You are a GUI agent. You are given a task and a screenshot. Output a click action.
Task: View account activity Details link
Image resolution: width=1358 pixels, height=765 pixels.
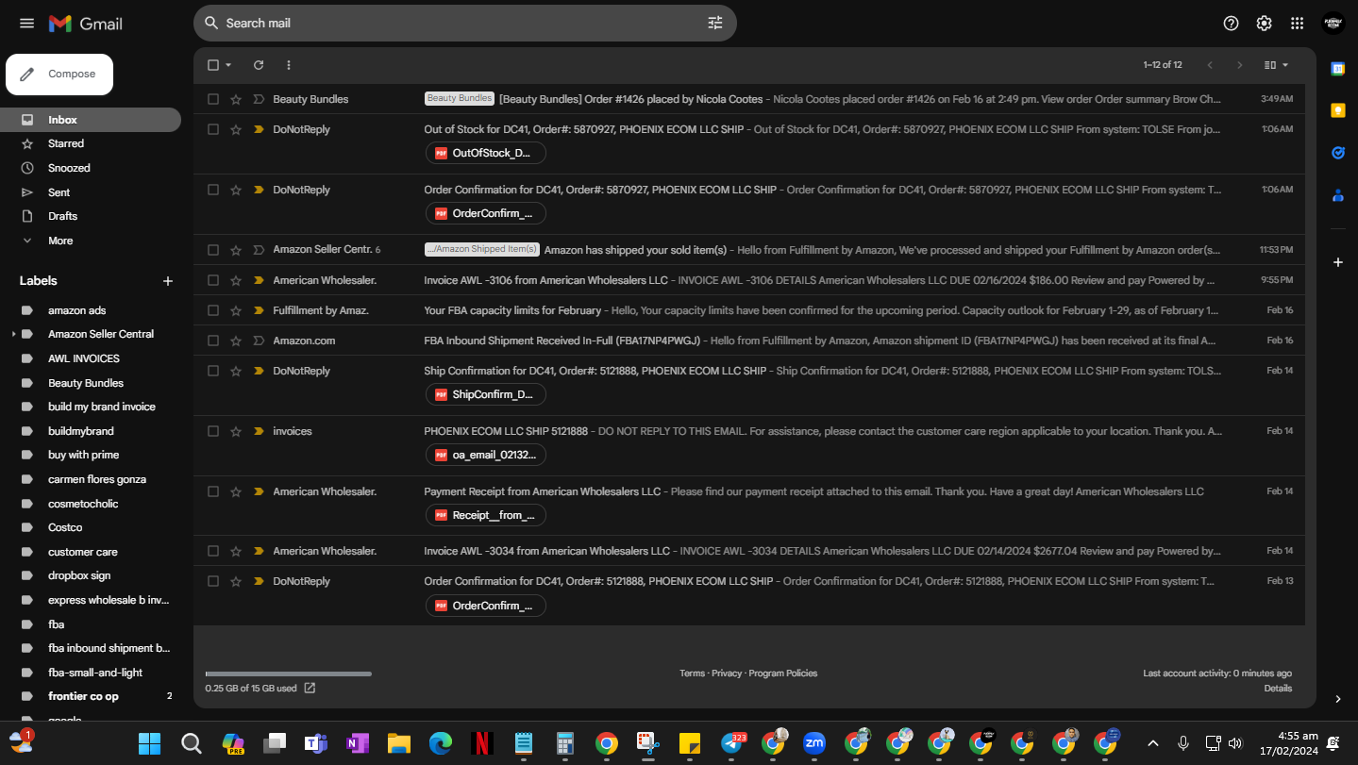click(x=1278, y=689)
